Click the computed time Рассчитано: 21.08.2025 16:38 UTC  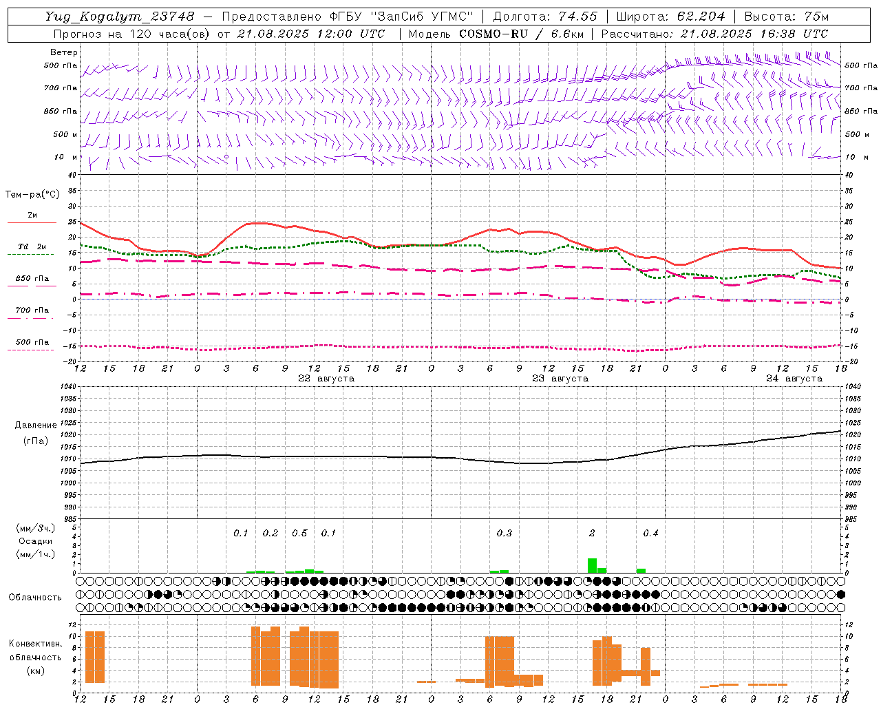tap(714, 34)
